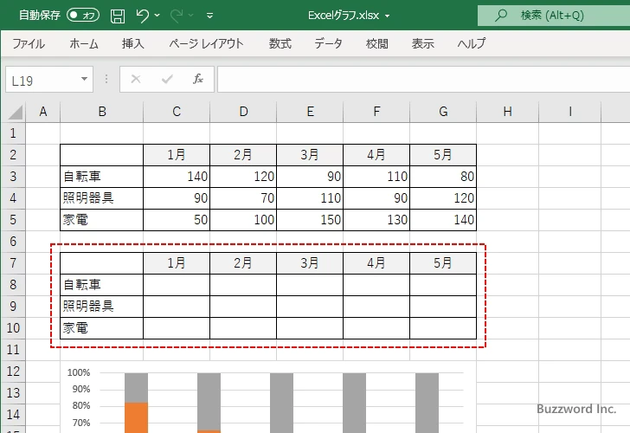Select column header D
The image size is (630, 433).
pos(243,111)
